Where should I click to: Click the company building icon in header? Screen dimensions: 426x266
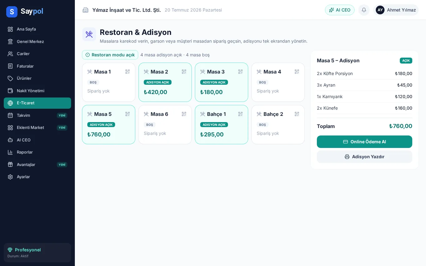[85, 10]
